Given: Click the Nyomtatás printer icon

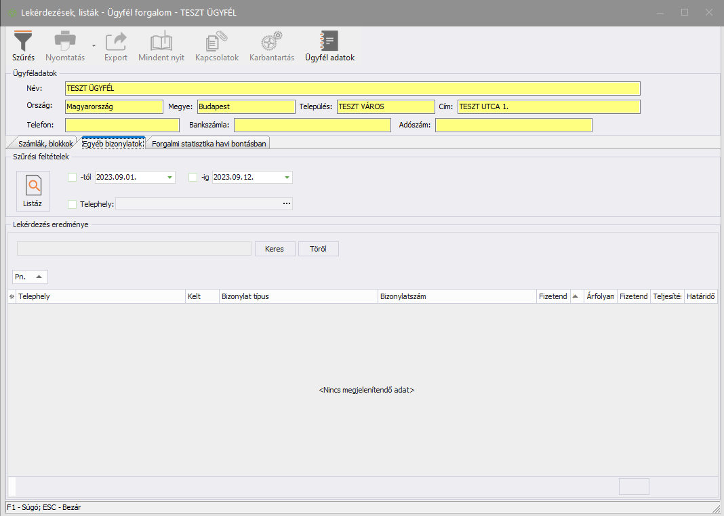Looking at the screenshot, I should tap(65, 42).
